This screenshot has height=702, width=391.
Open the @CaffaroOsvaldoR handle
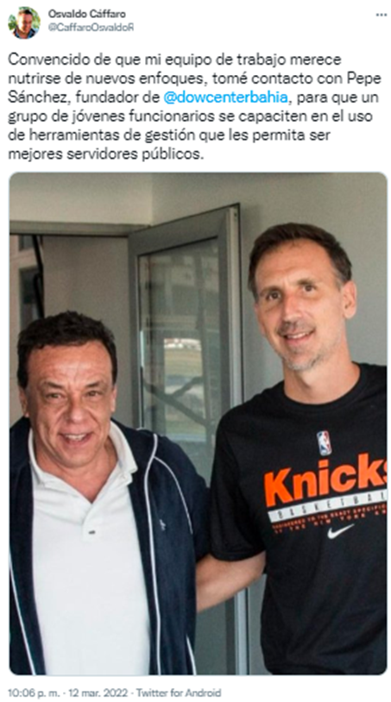pyautogui.click(x=91, y=28)
